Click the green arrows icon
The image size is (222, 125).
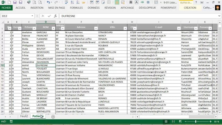[x=142, y=2]
